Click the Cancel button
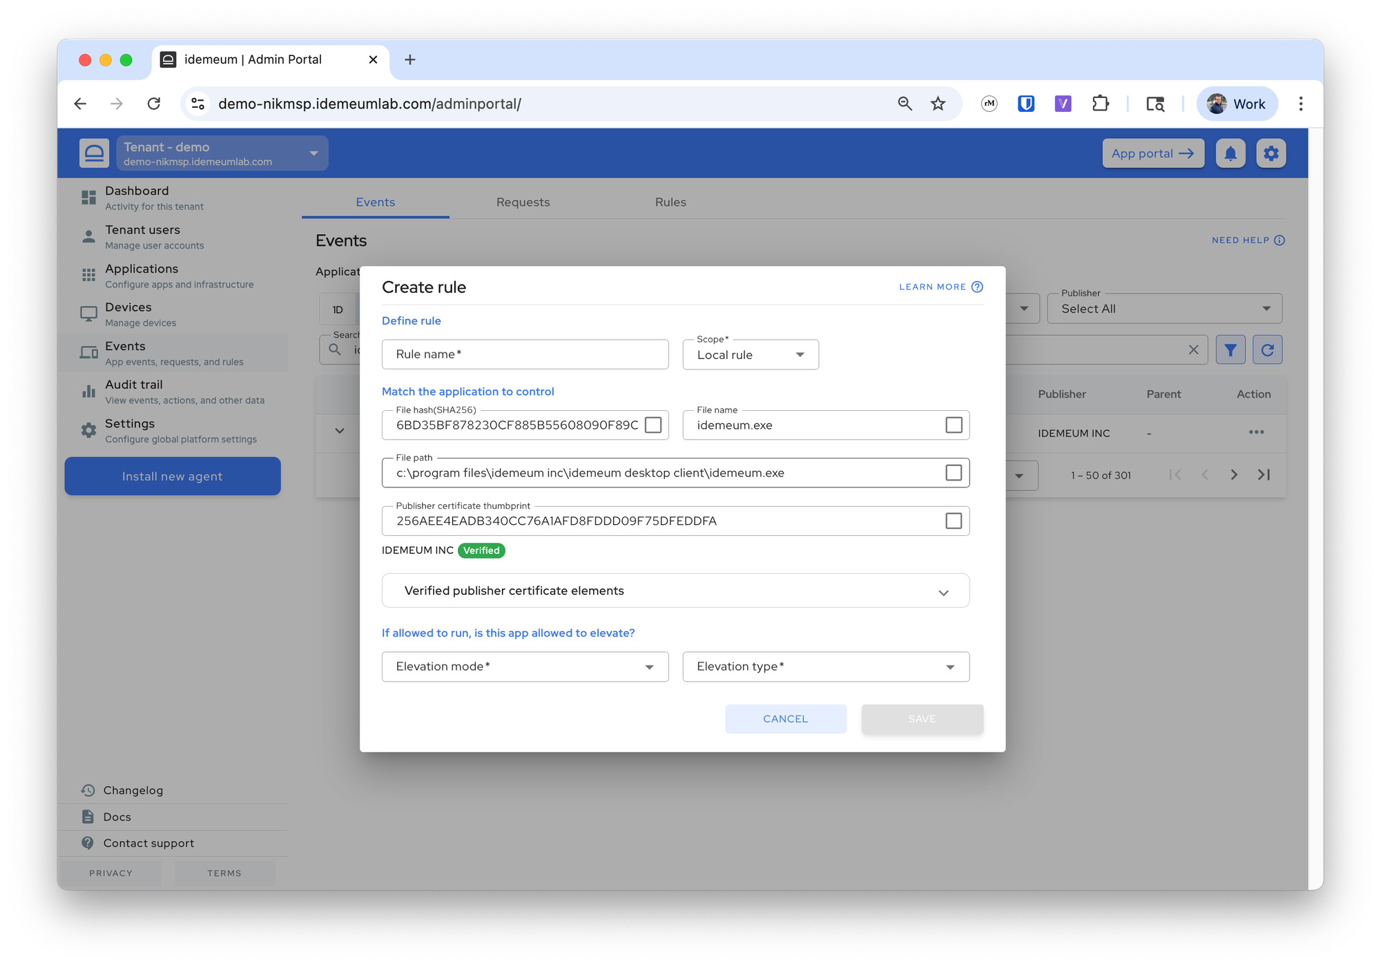 coord(785,719)
